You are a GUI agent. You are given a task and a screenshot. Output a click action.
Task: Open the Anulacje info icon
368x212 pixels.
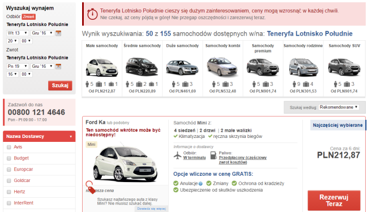tap(200, 184)
